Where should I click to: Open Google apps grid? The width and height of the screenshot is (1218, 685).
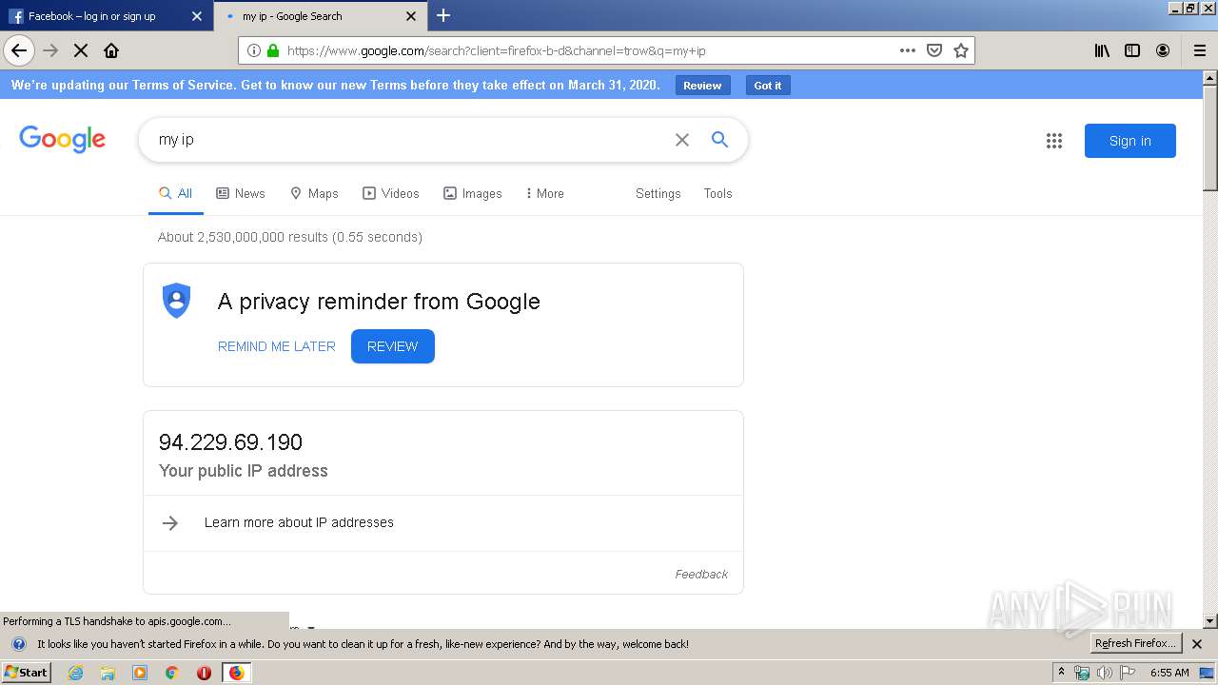tap(1054, 141)
